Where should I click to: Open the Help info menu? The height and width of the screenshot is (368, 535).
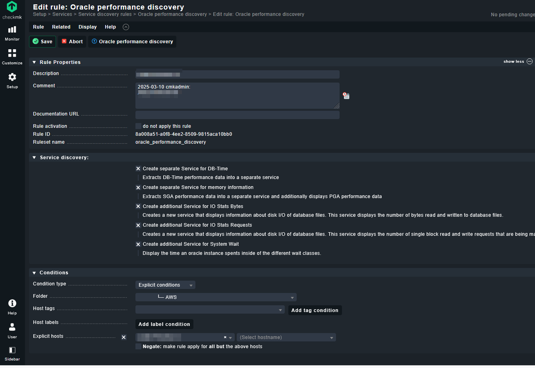(x=12, y=306)
